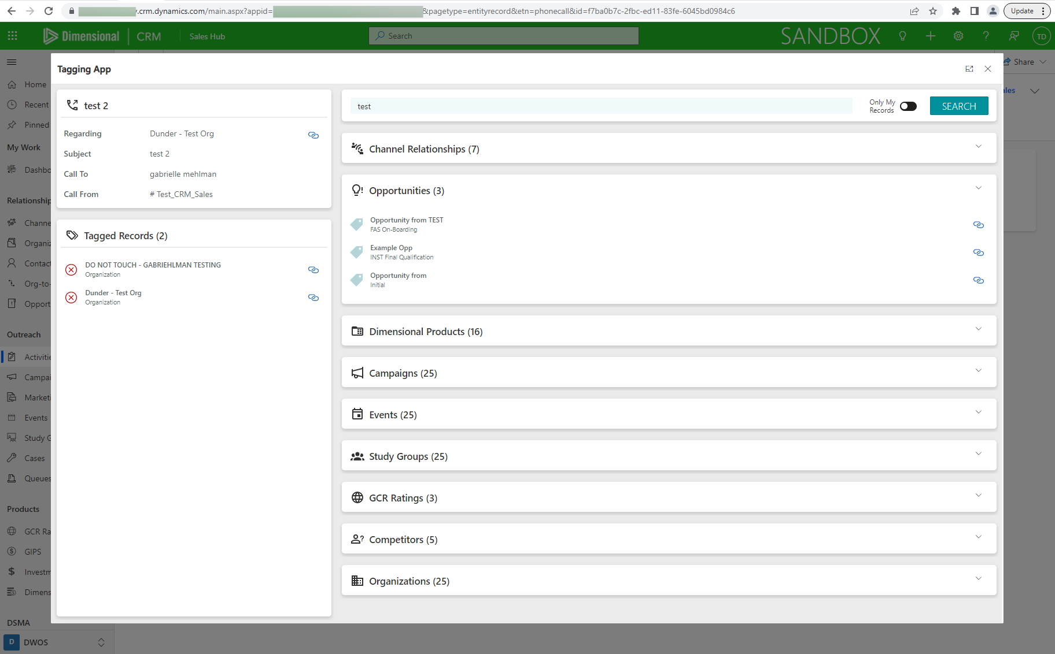Open Cases from left navigation

click(x=34, y=458)
